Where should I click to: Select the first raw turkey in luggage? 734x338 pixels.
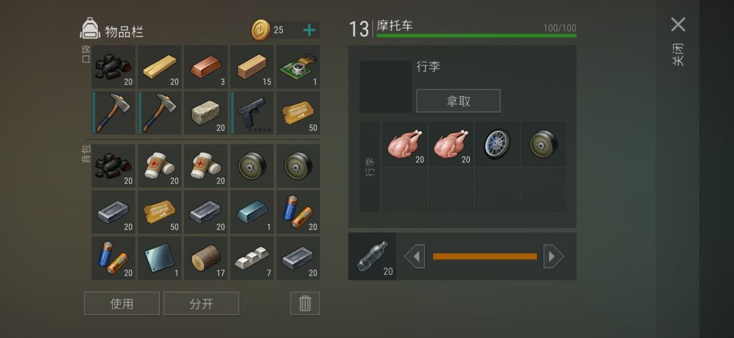(405, 144)
